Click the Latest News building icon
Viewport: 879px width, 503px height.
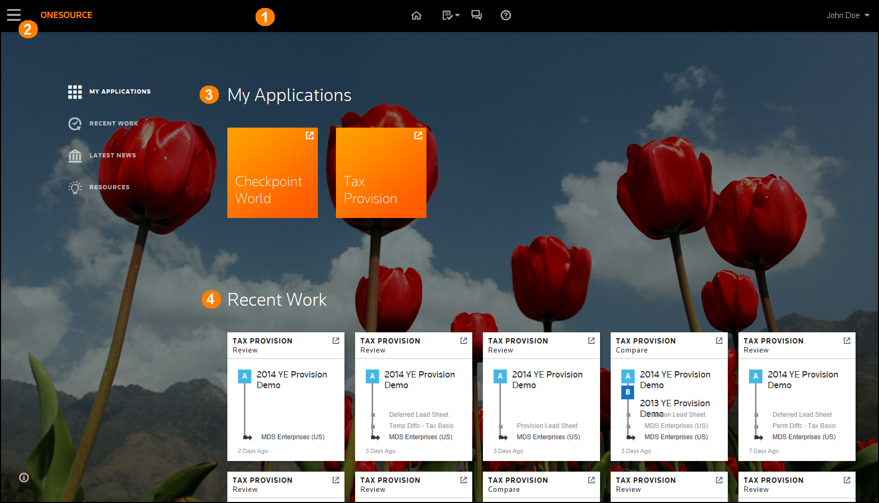[x=75, y=155]
